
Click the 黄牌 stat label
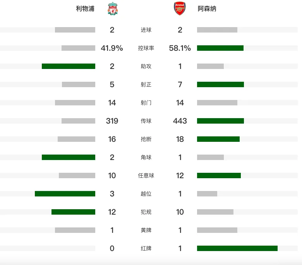pyautogui.click(x=146, y=230)
